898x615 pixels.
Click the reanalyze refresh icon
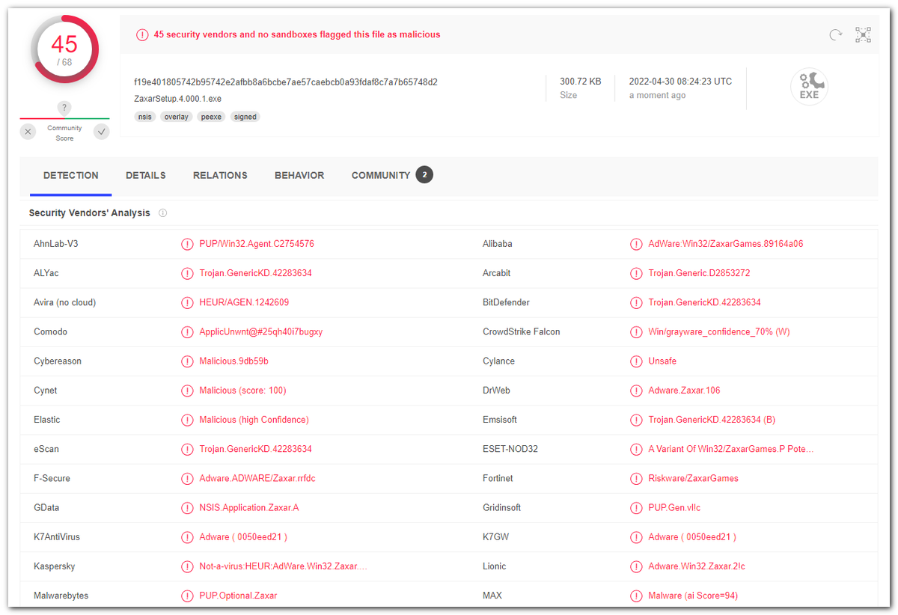pos(836,34)
